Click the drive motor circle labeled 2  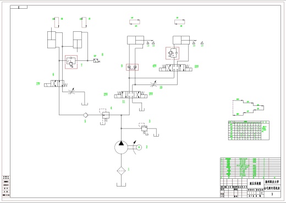139,147
